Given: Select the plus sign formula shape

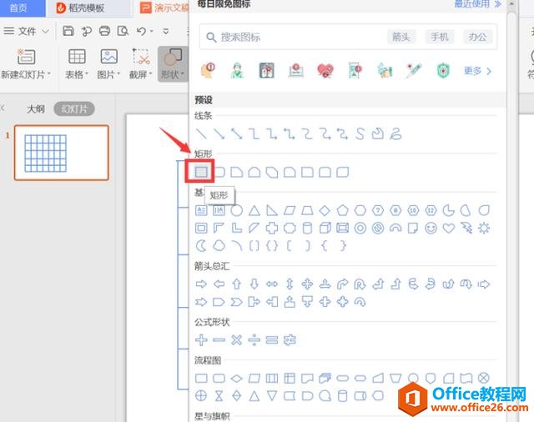Looking at the screenshot, I should [x=201, y=339].
